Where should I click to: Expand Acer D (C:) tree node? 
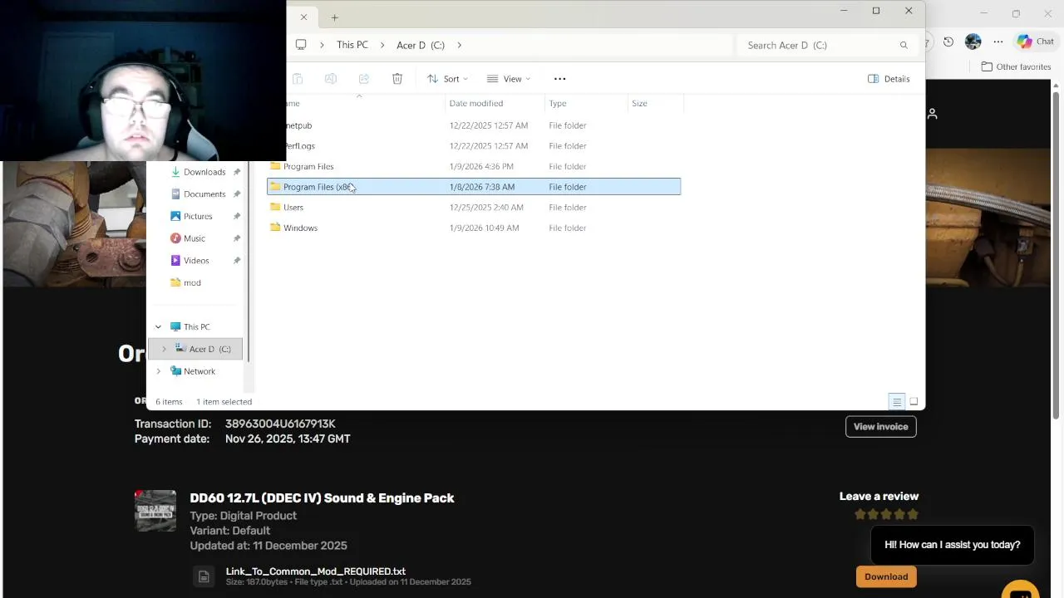coord(164,349)
